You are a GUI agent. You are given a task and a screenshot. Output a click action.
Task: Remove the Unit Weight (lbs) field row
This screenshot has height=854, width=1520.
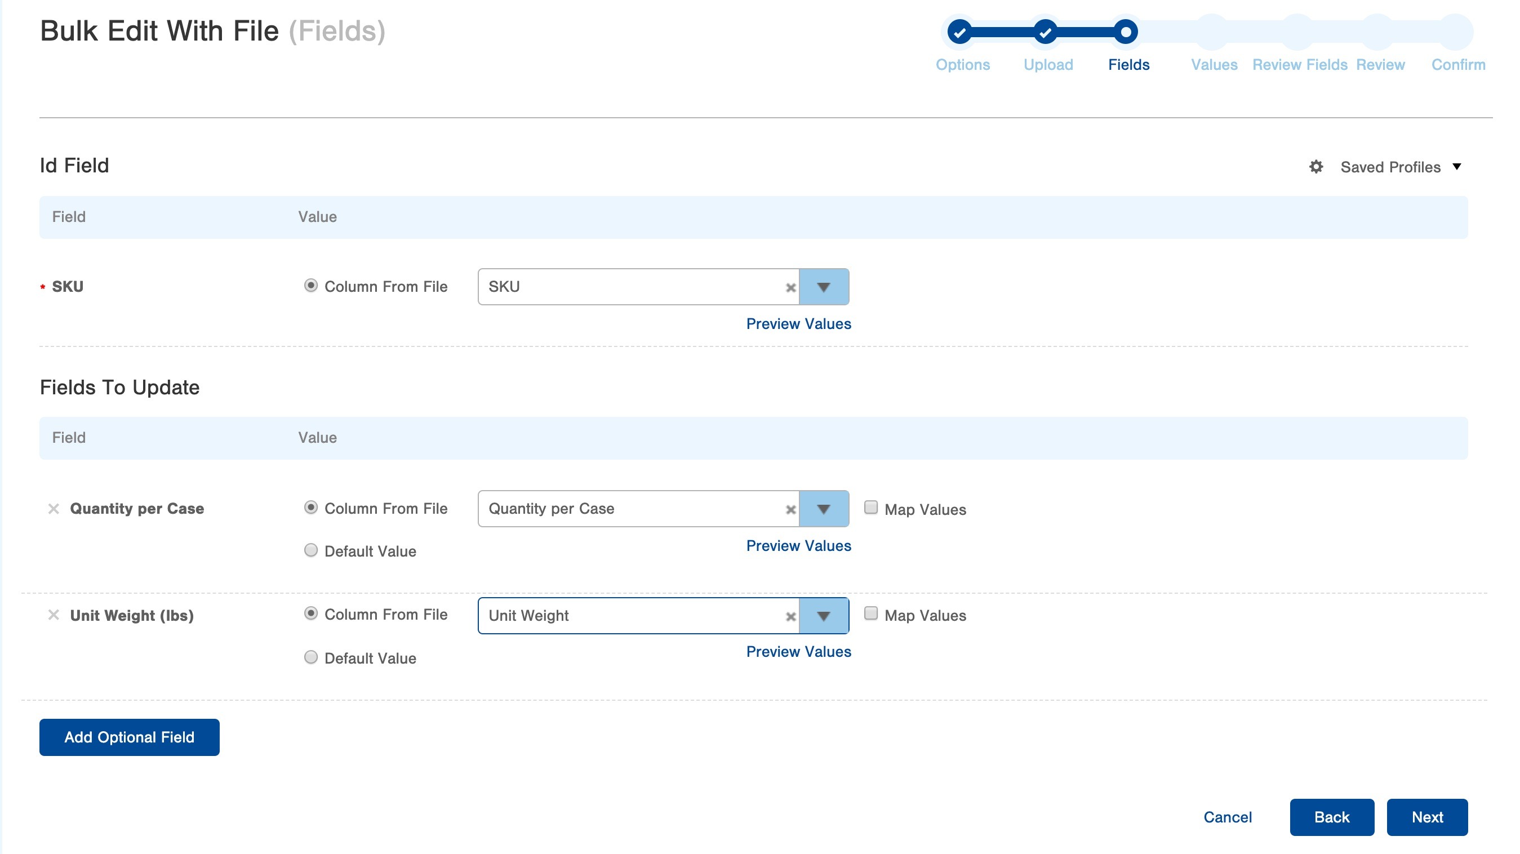pyautogui.click(x=54, y=615)
